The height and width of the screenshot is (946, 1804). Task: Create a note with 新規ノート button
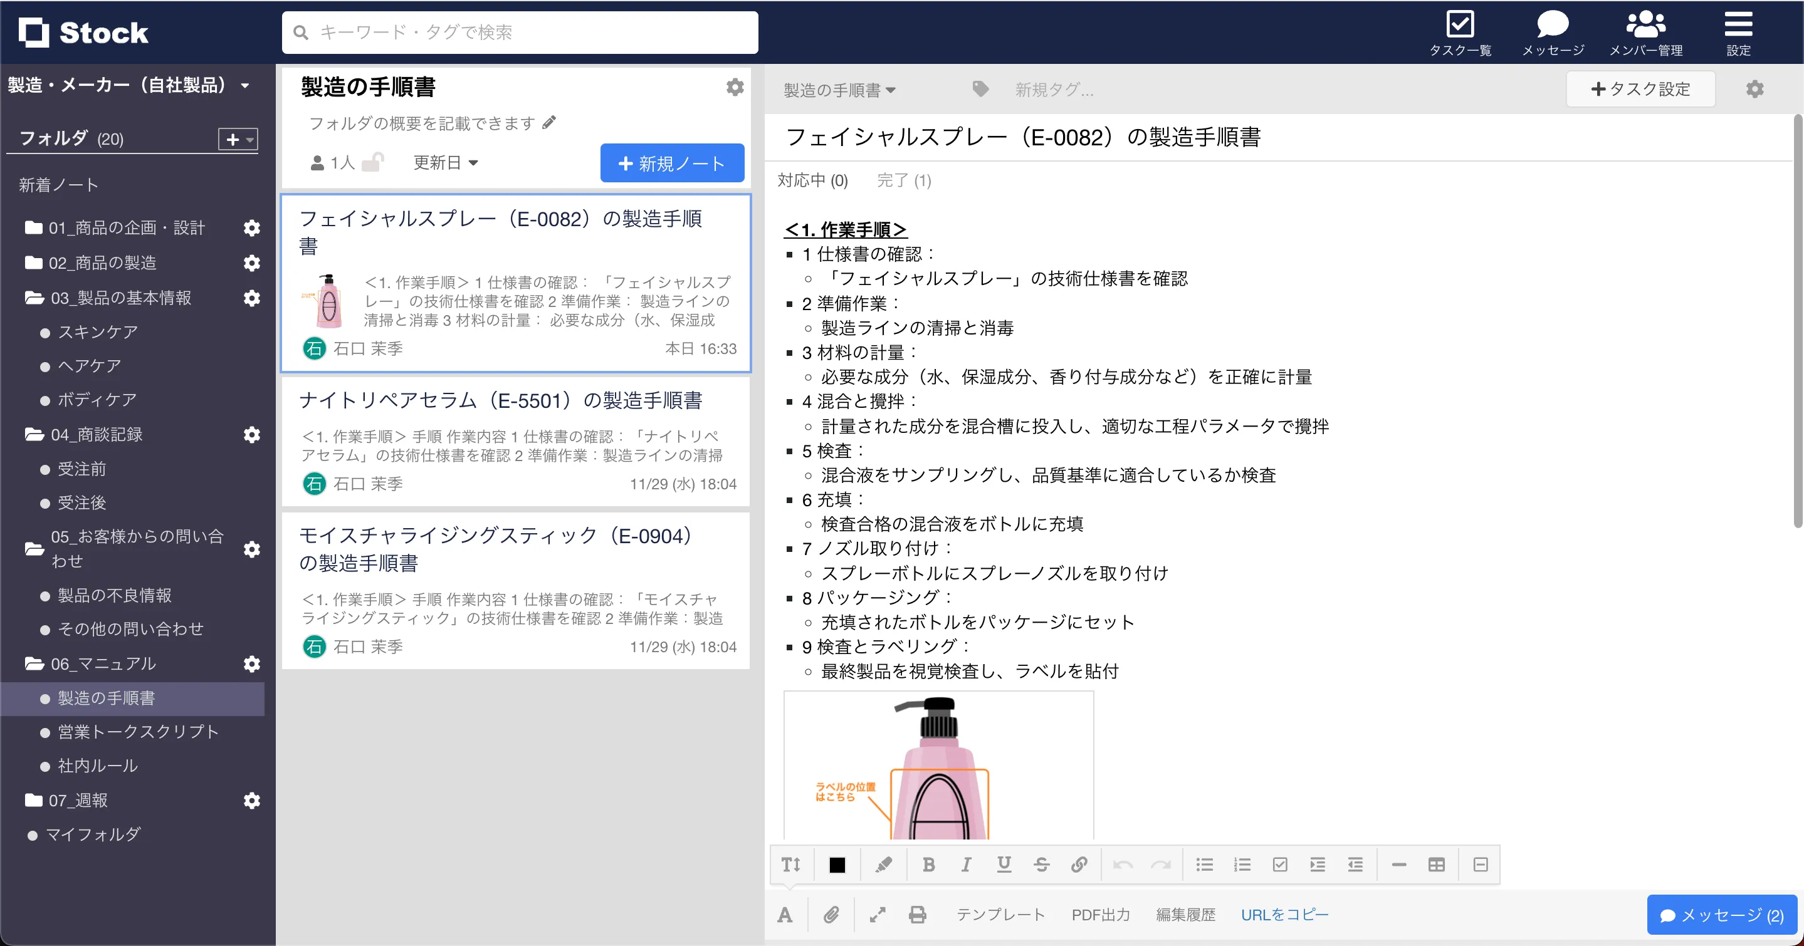[671, 162]
